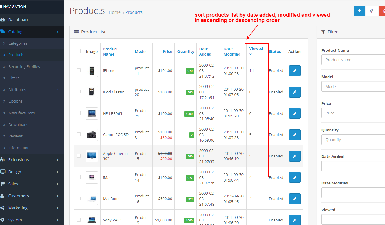Add a new product
This screenshot has height=225, width=385.
[x=359, y=11]
